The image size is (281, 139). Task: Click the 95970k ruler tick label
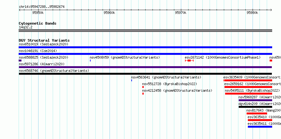point(181,13)
